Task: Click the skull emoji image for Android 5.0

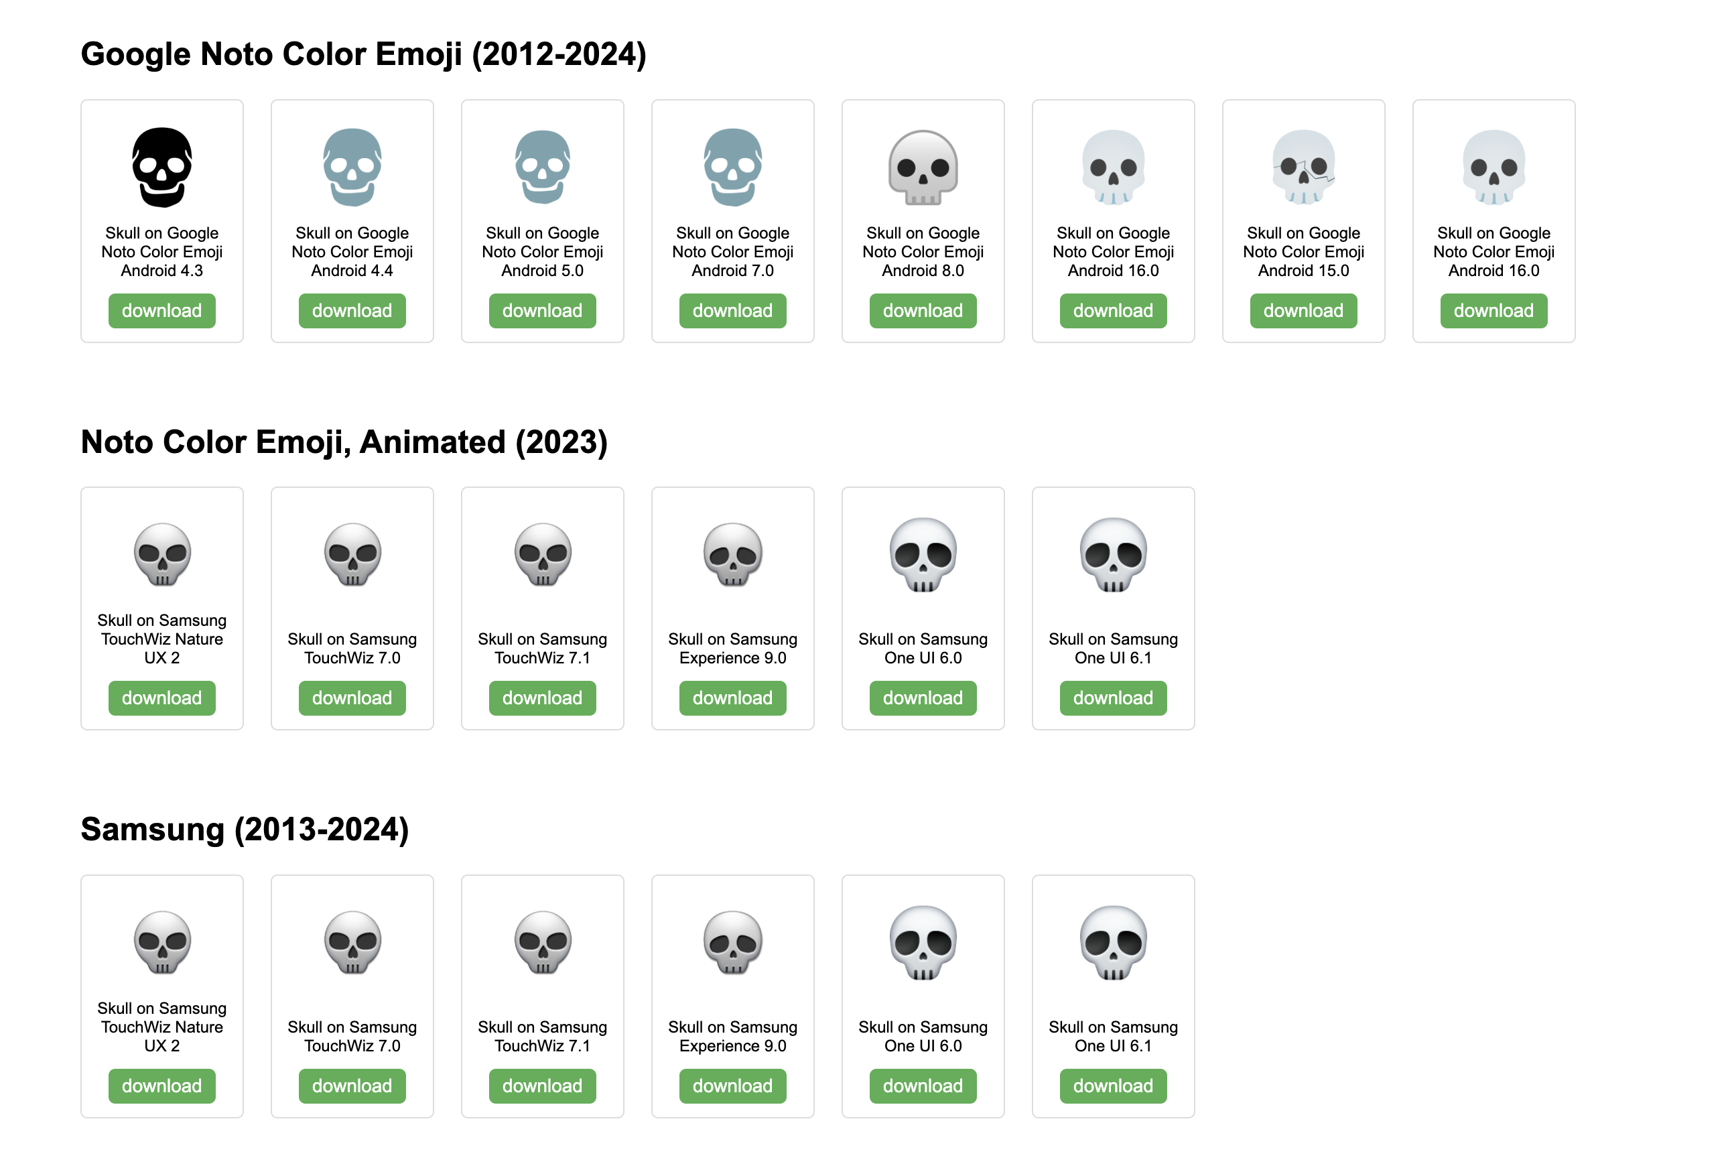Action: coord(542,167)
